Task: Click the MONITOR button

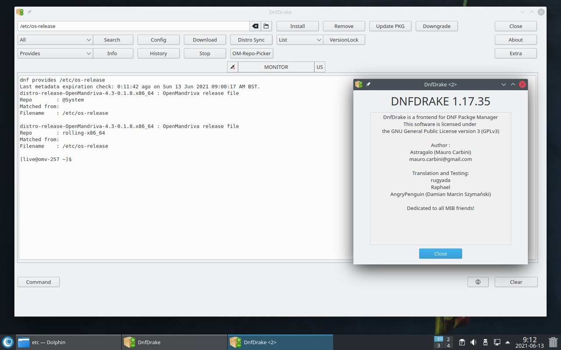Action: point(276,67)
